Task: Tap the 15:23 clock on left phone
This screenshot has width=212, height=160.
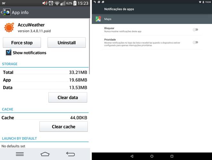Action: click(83, 3)
